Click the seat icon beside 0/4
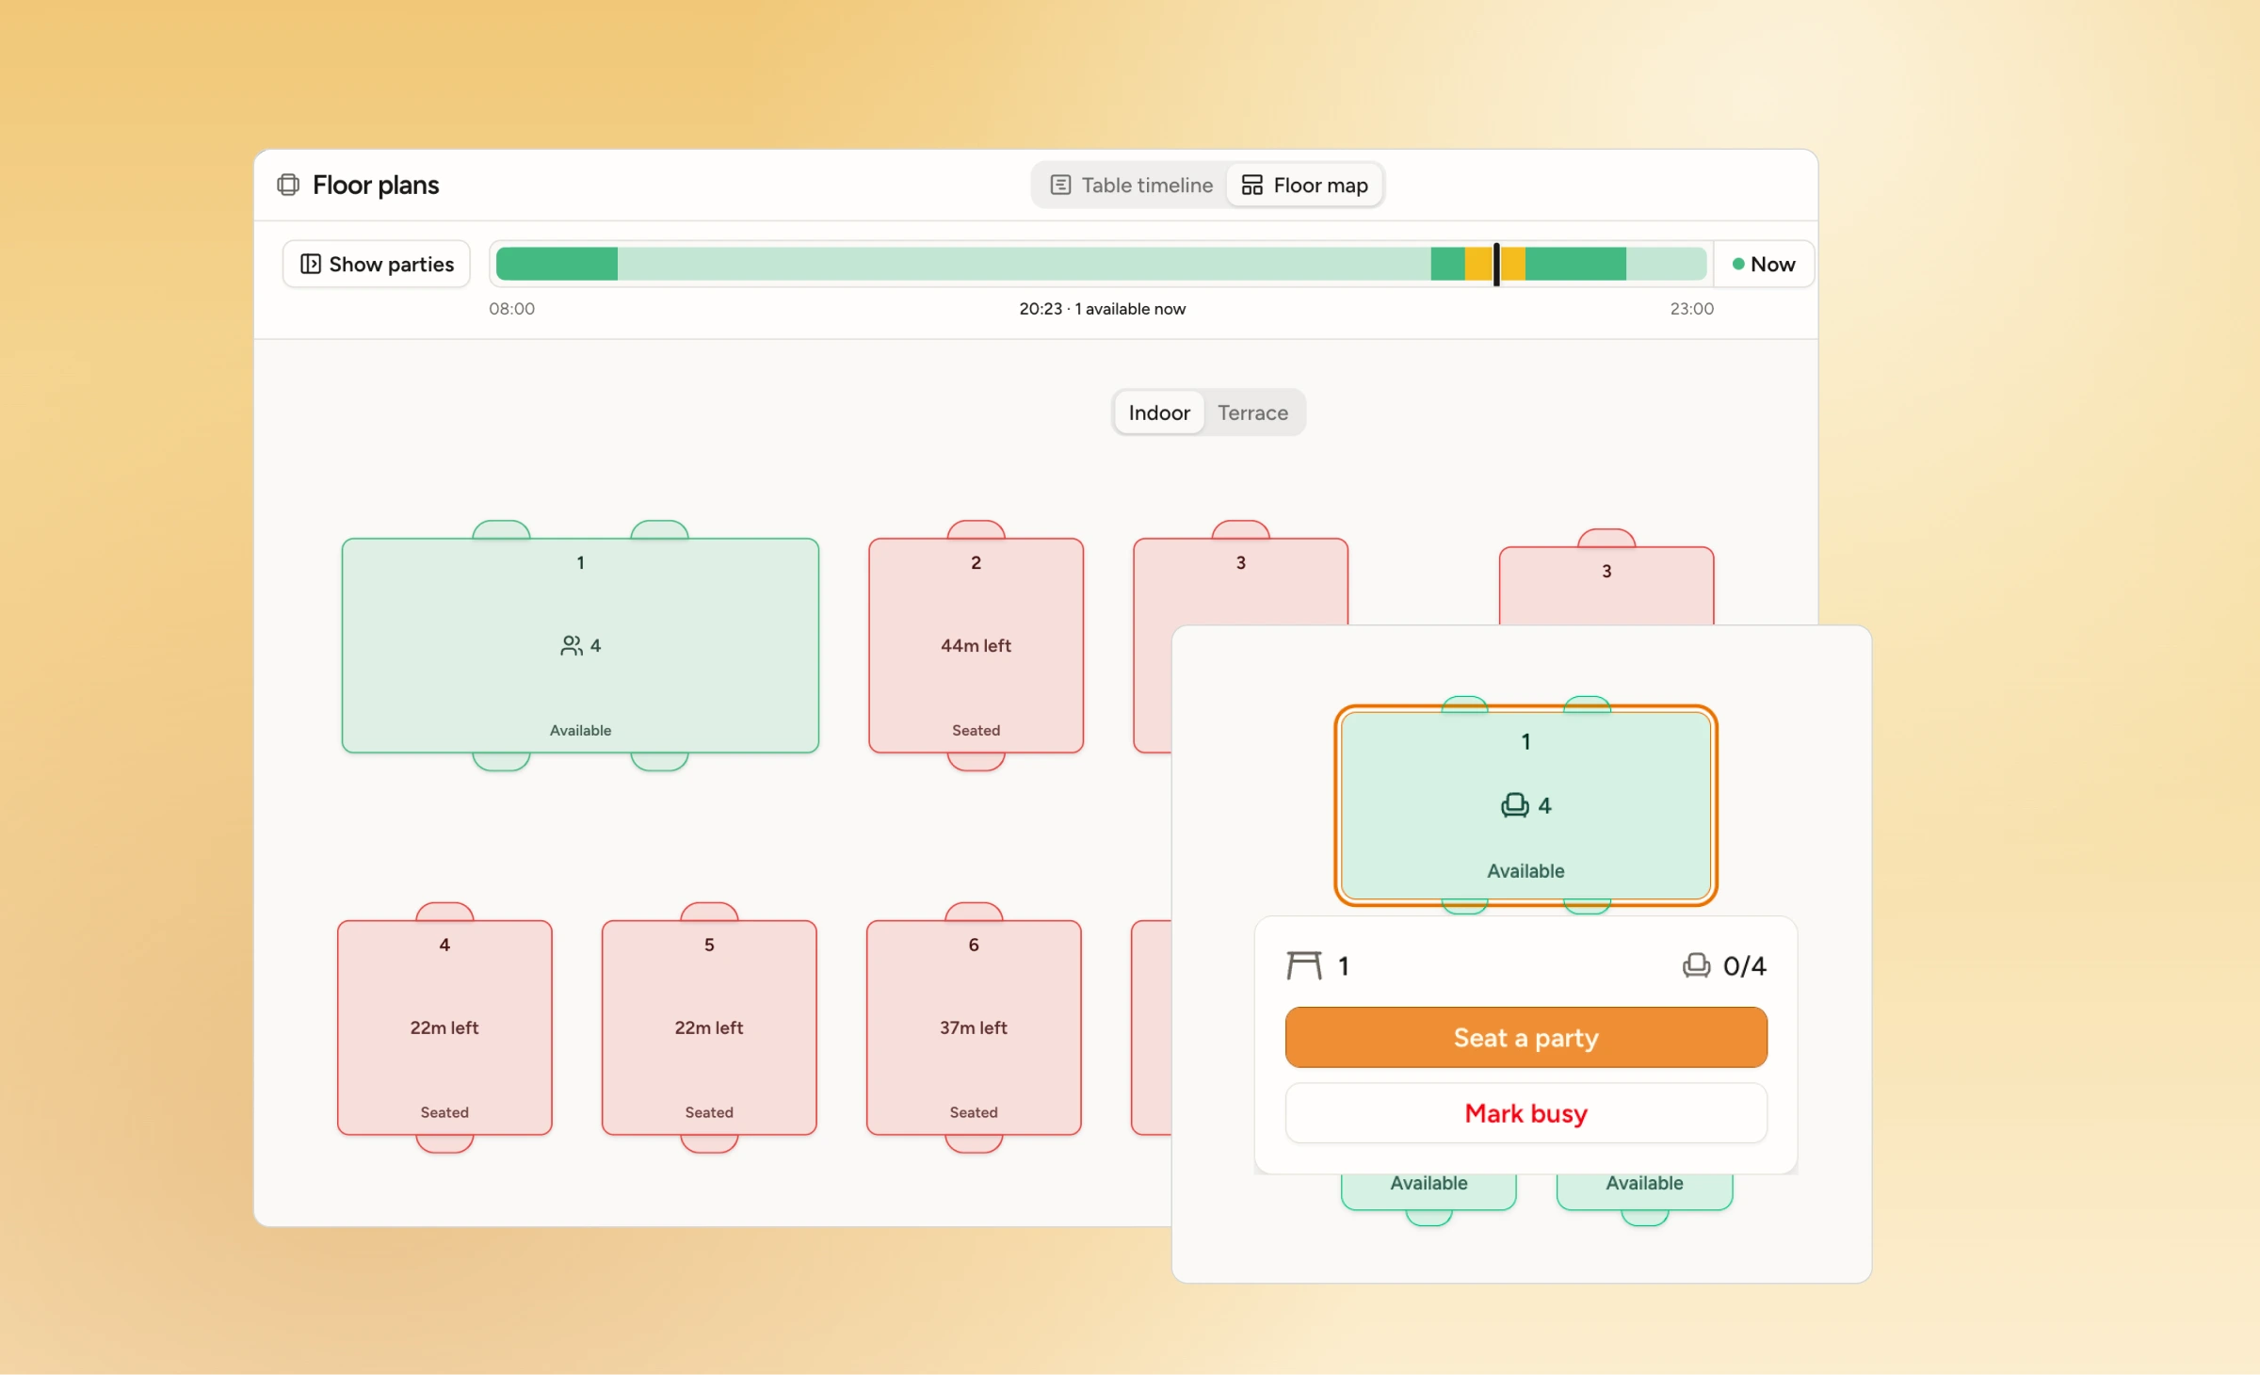 click(x=1697, y=966)
